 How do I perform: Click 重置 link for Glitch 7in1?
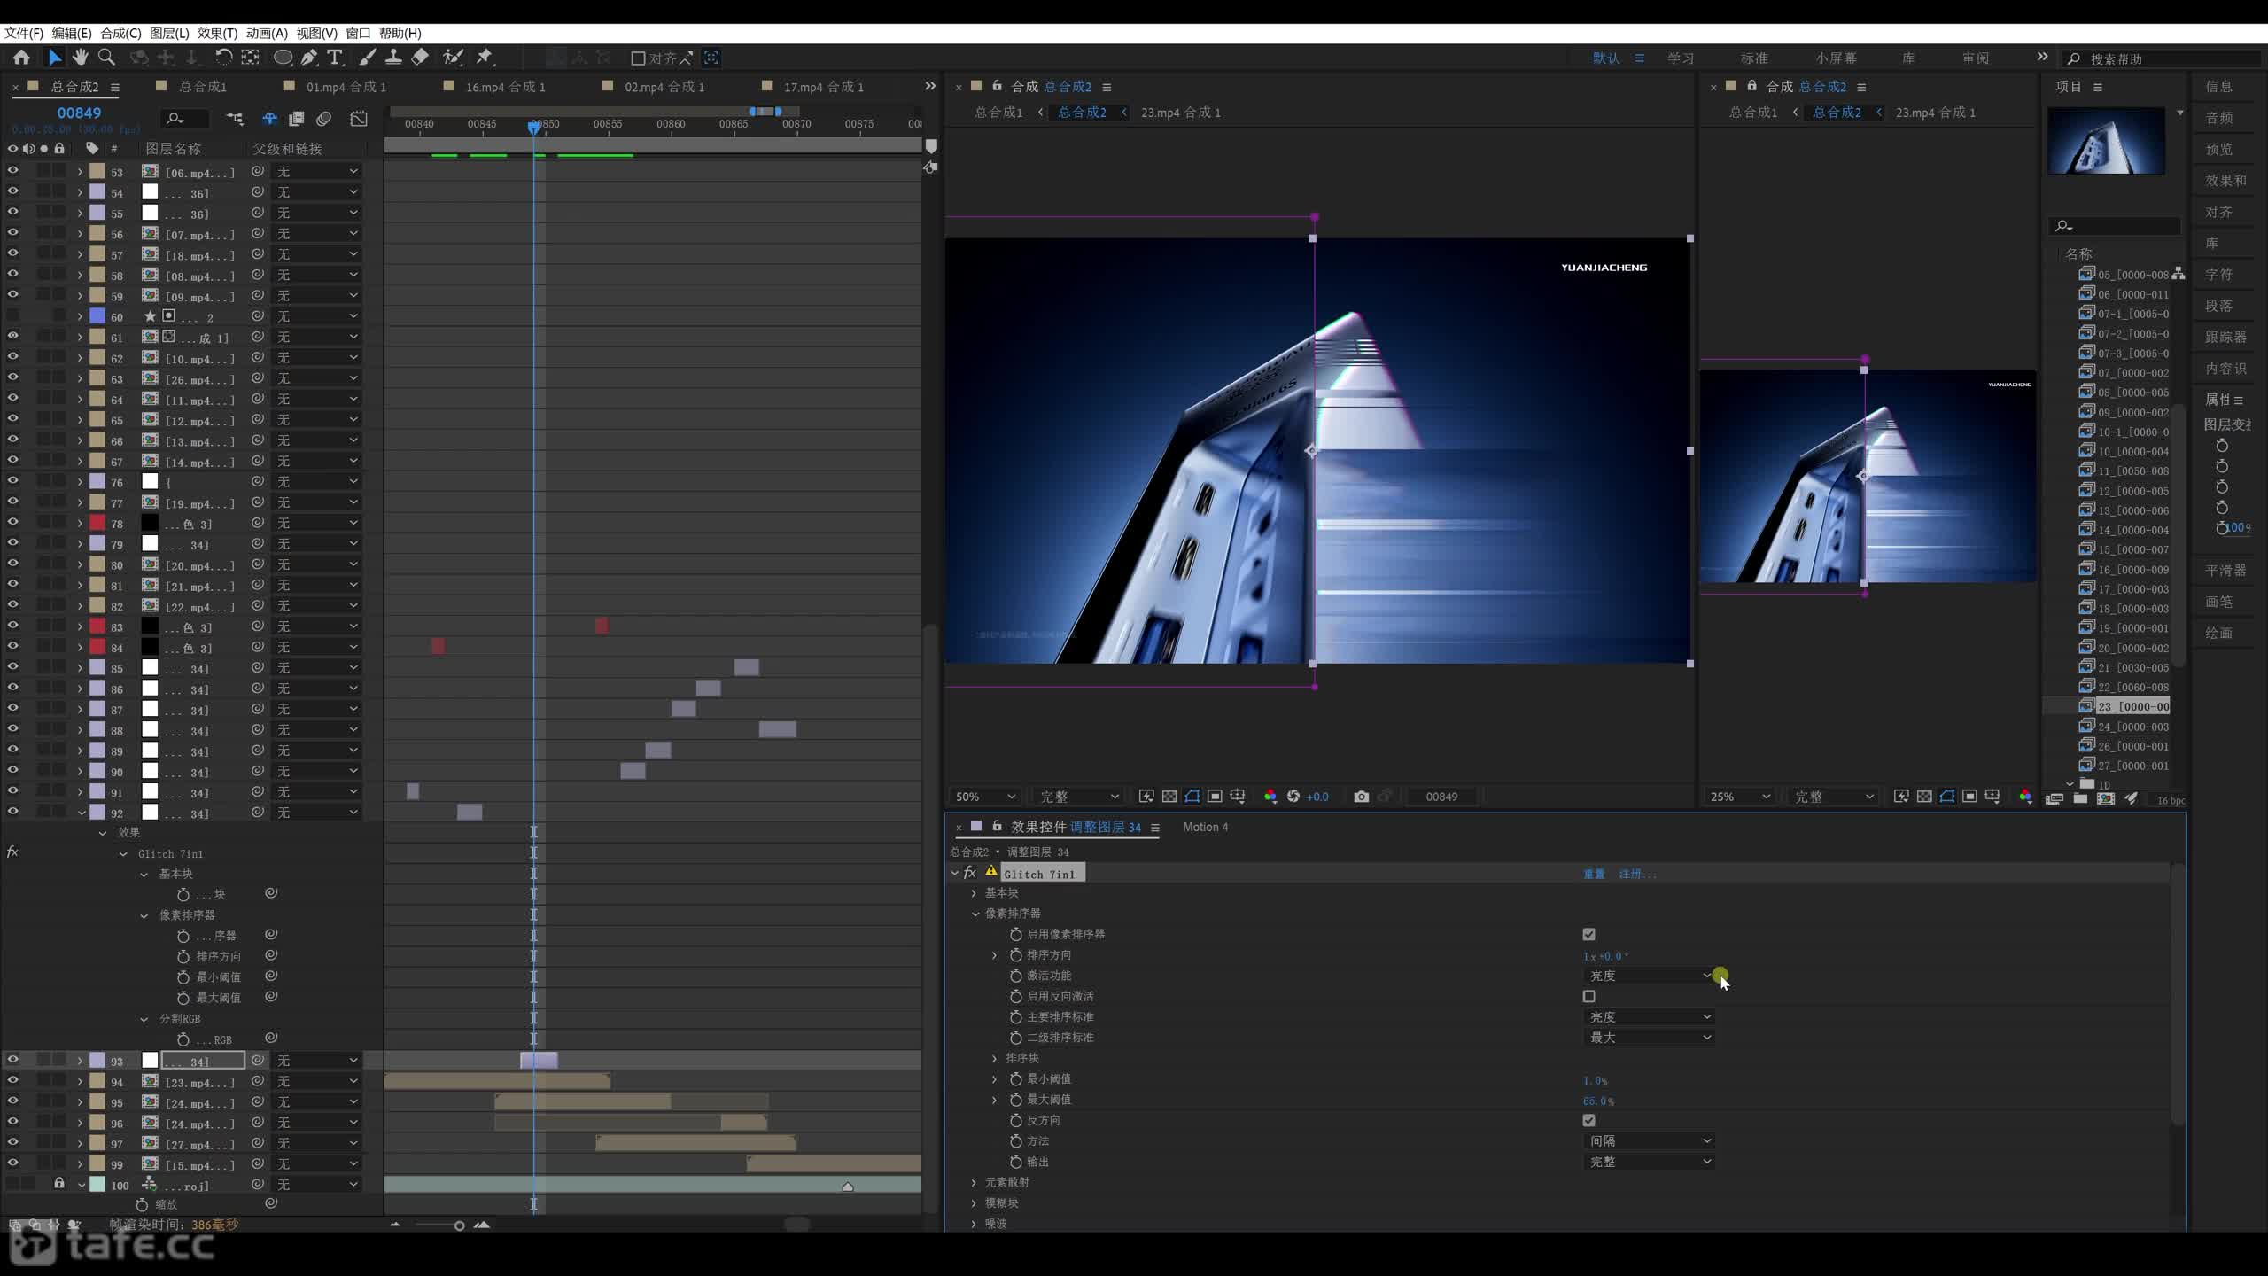[1594, 874]
